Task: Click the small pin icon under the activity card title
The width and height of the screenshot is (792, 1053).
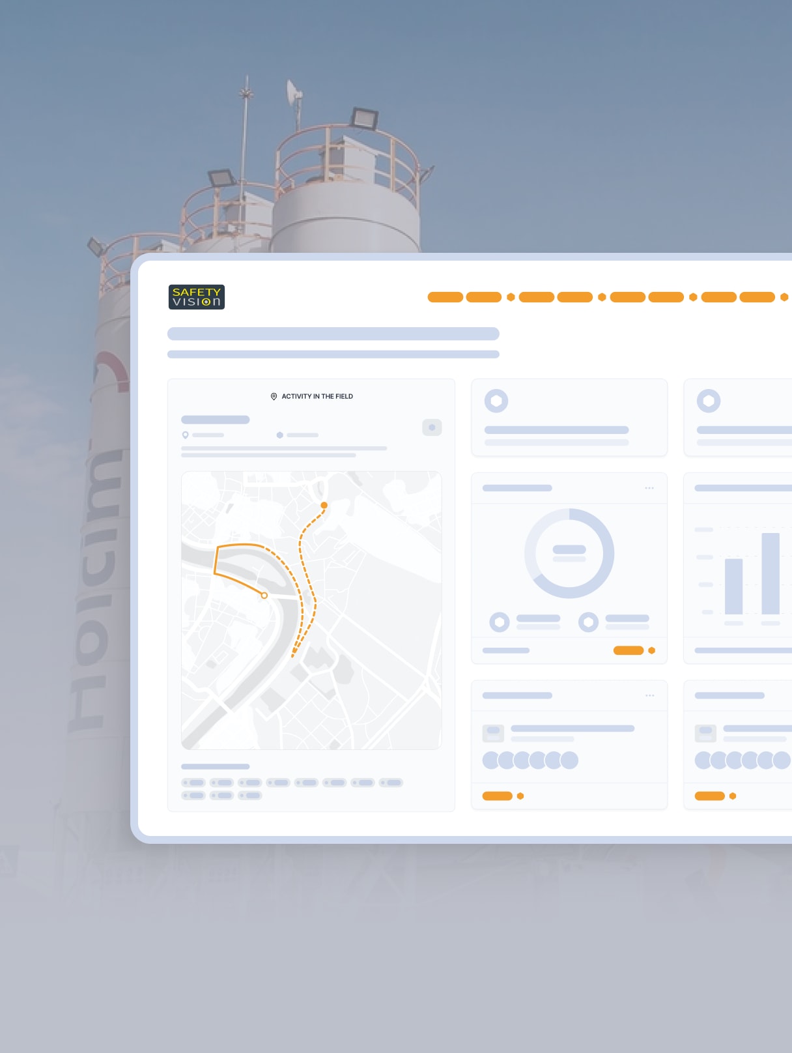Action: click(x=186, y=435)
